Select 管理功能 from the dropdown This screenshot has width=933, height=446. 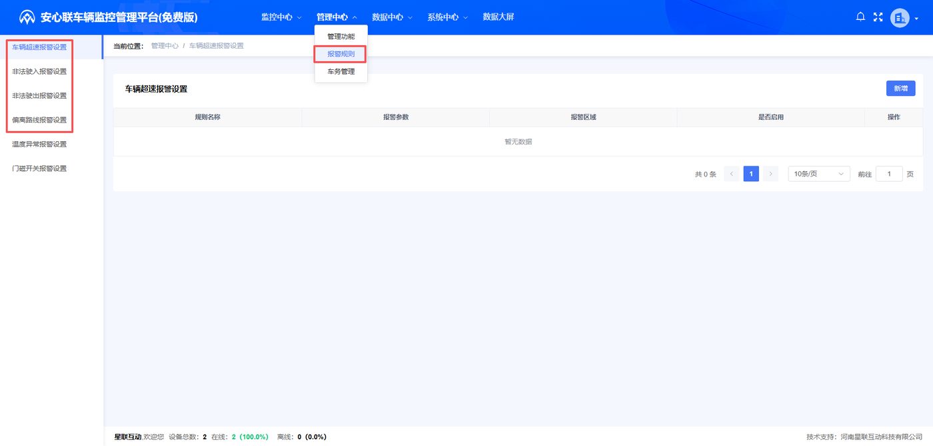(341, 36)
